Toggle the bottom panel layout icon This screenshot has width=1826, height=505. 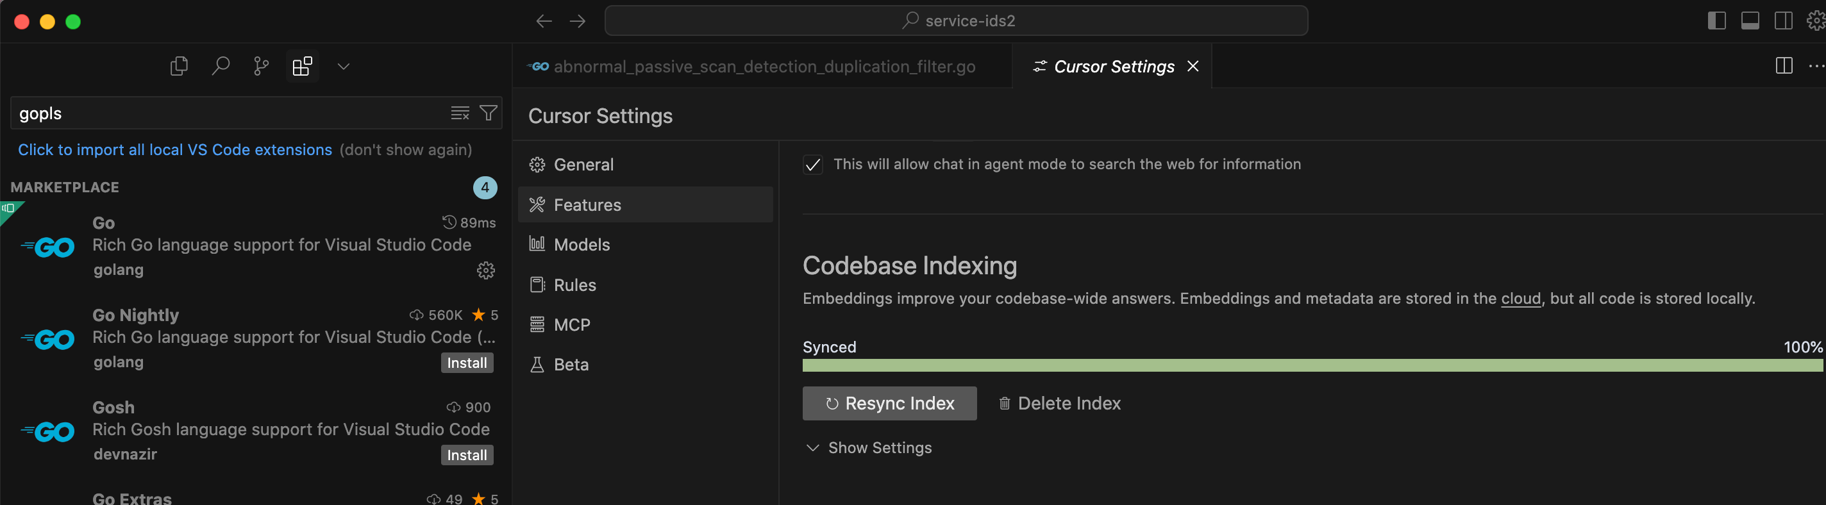coord(1750,21)
